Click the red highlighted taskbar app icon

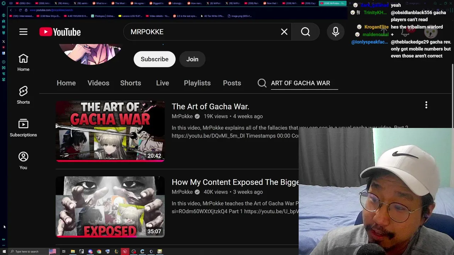(125, 251)
